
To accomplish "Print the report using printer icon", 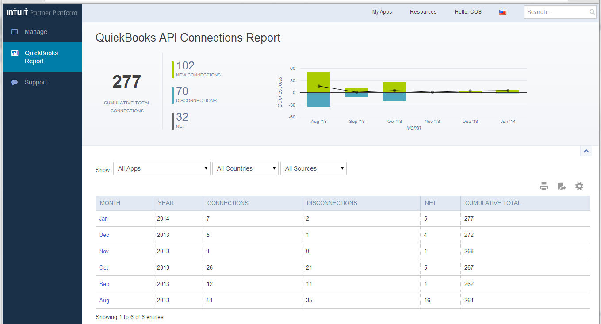I will pos(544,186).
